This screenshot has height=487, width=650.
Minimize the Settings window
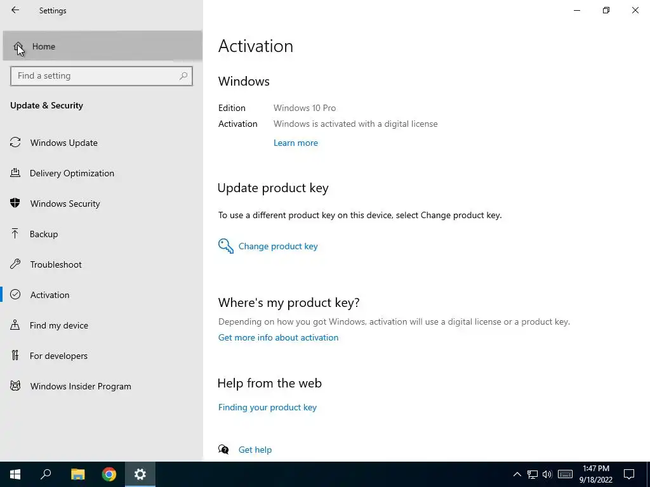[576, 10]
